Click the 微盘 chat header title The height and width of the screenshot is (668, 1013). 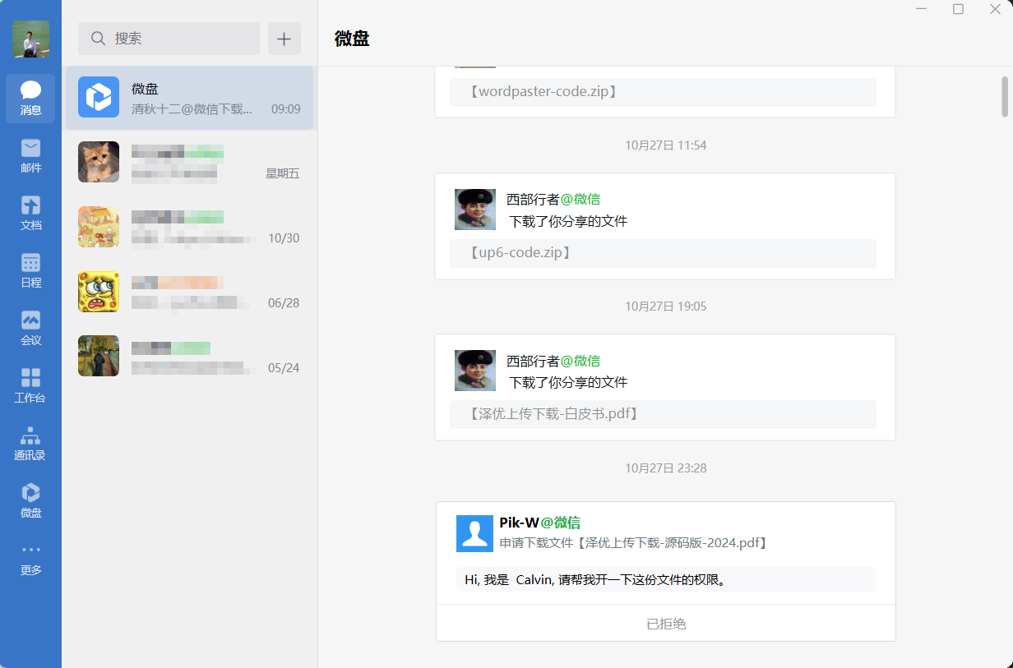(x=352, y=39)
